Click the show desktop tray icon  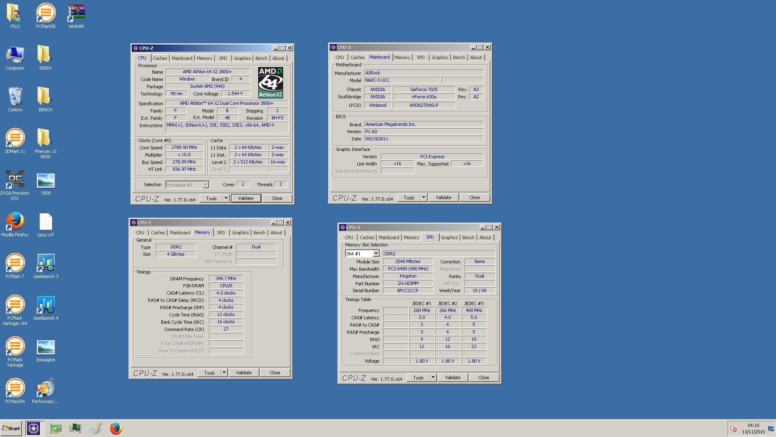tap(771, 429)
